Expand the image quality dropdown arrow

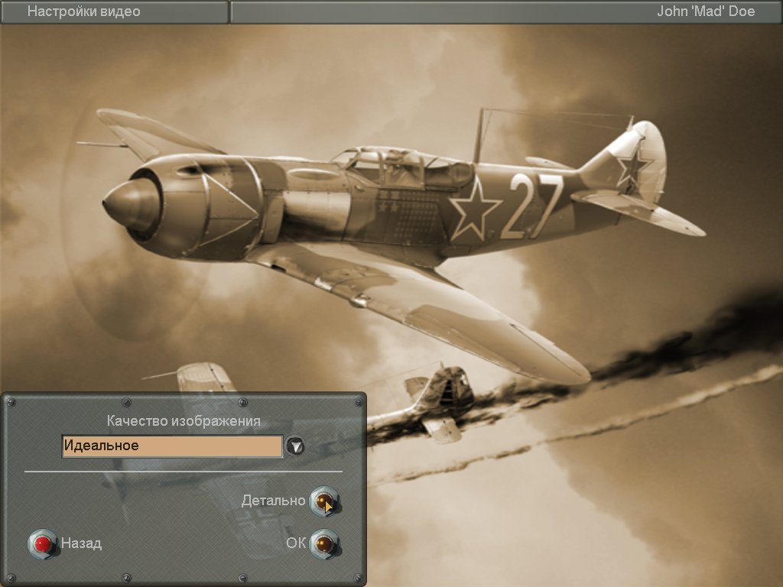point(295,446)
